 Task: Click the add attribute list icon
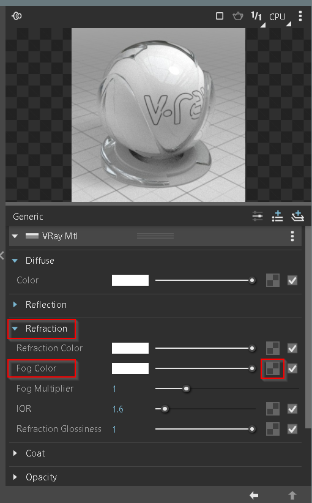277,216
